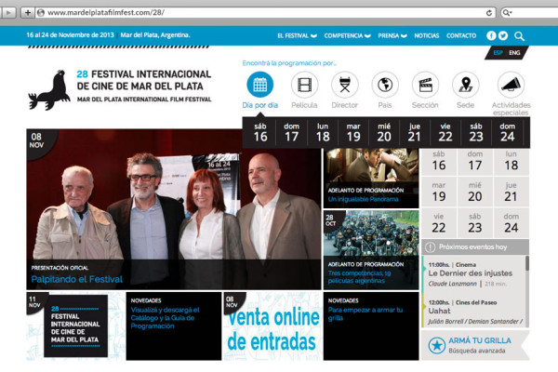The height and width of the screenshot is (372, 558).
Task: Select dom 17 in the dark date bar
Action: pos(291,132)
